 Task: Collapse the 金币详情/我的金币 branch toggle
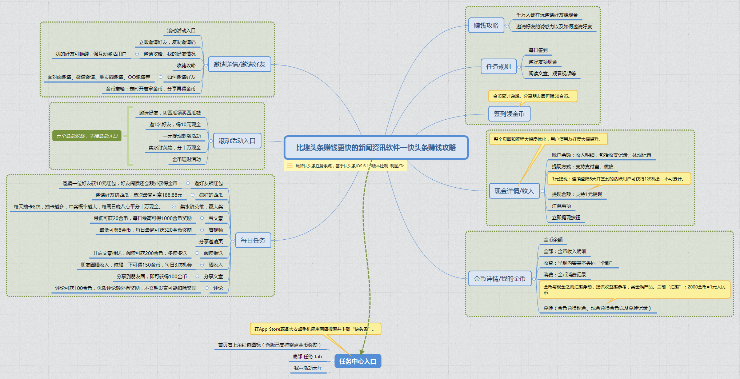[534, 279]
